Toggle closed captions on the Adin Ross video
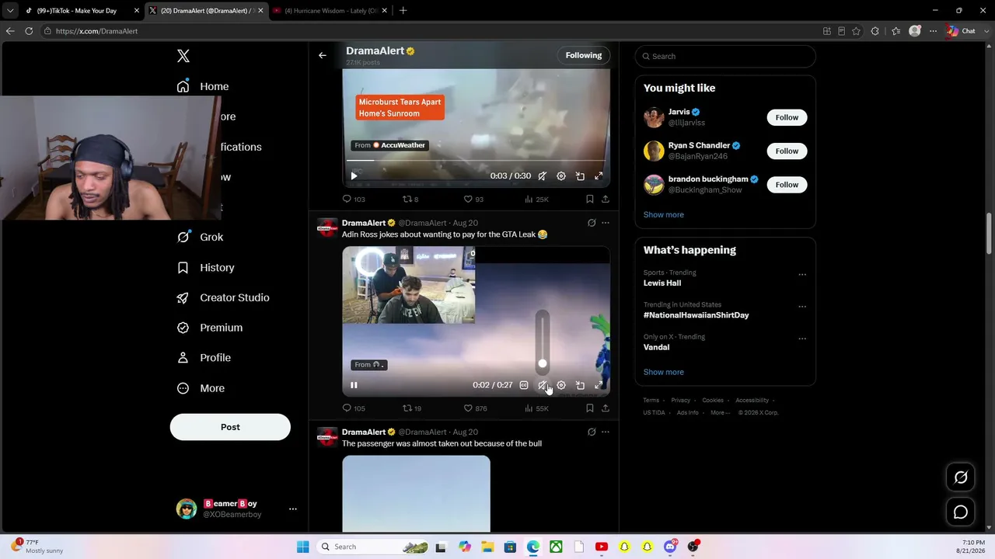Screen dimensions: 995x559 click(x=524, y=385)
